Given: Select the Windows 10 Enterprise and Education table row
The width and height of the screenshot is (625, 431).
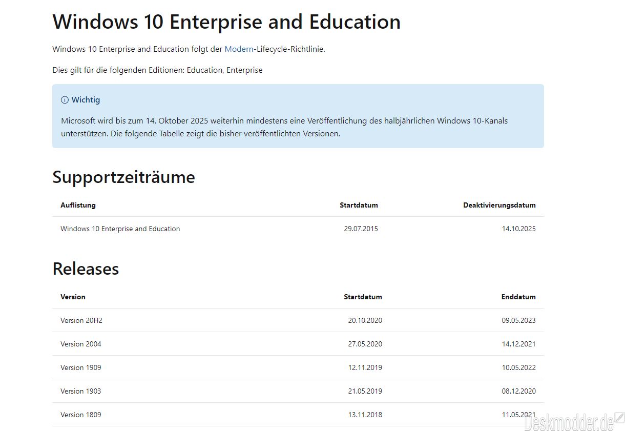Looking at the screenshot, I should [298, 229].
